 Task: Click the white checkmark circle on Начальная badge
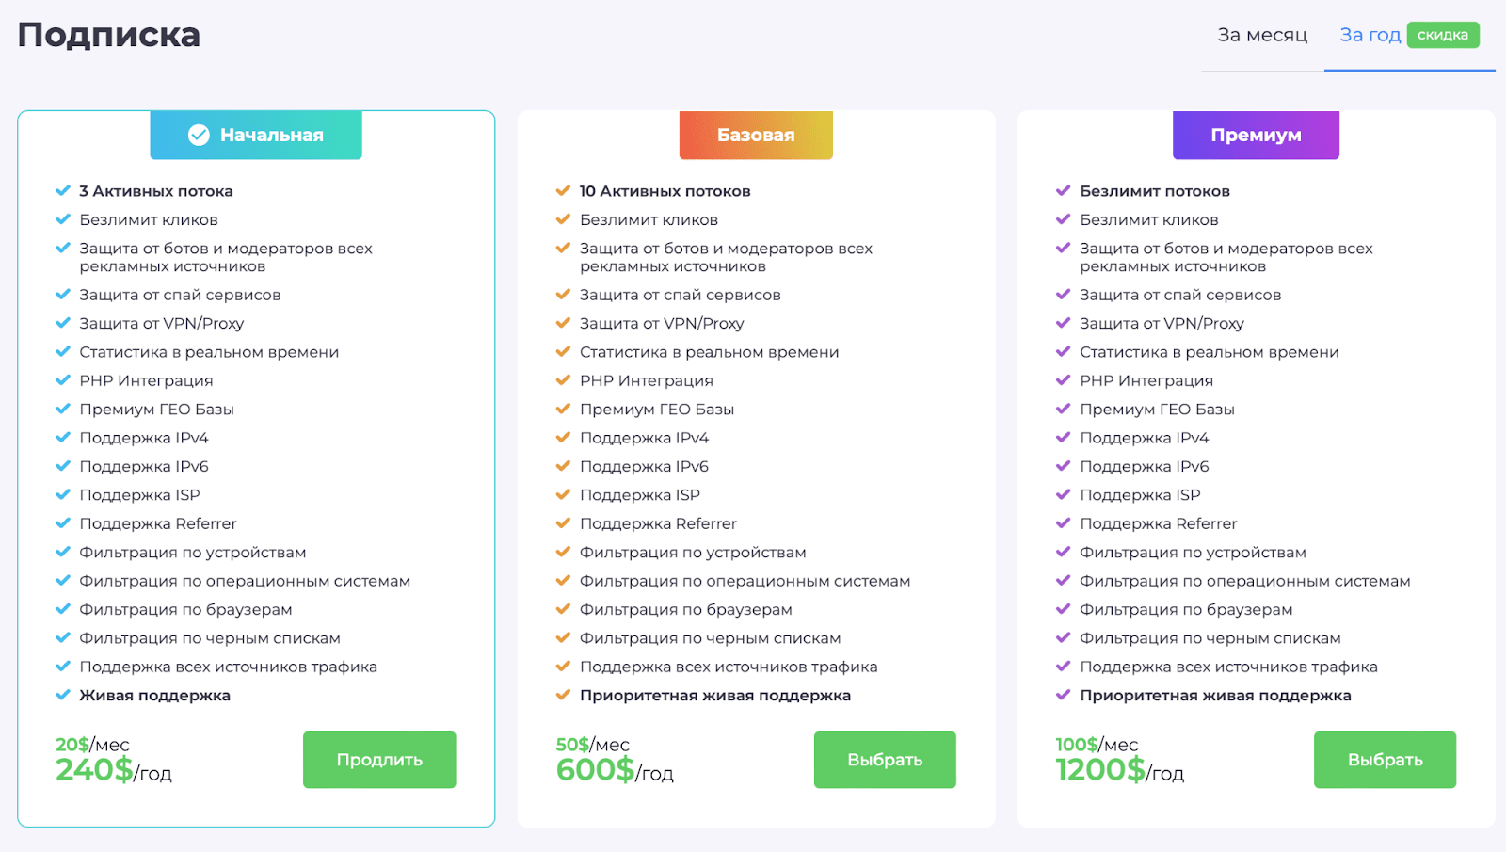199,136
